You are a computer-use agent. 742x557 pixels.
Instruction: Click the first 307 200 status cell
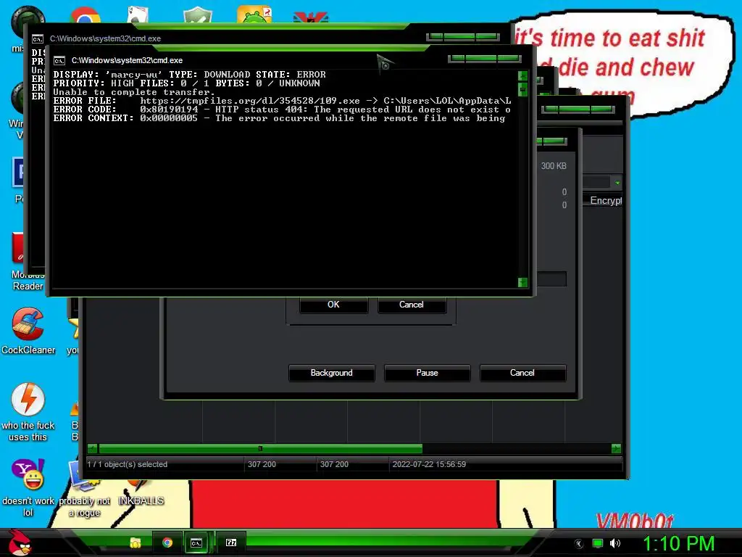(262, 464)
